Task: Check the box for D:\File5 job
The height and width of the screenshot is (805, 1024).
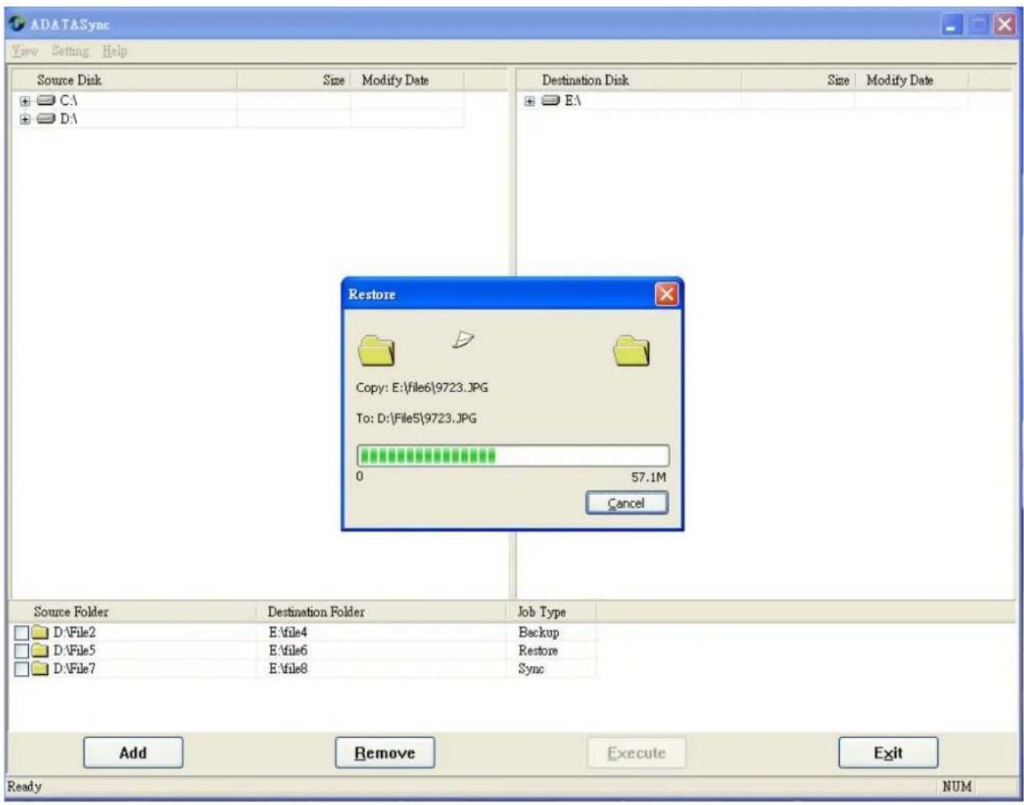Action: [22, 651]
